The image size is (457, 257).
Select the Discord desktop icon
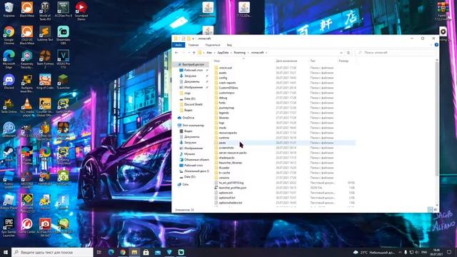coord(9,81)
